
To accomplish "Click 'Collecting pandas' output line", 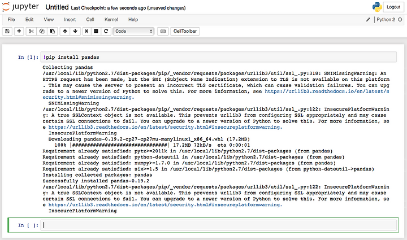I will (68, 67).
